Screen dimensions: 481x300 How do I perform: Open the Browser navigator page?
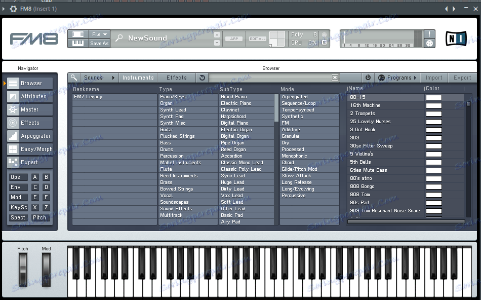click(x=30, y=83)
